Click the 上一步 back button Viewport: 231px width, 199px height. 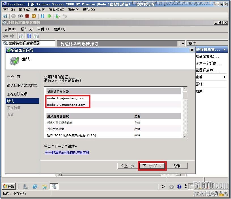pos(128,166)
